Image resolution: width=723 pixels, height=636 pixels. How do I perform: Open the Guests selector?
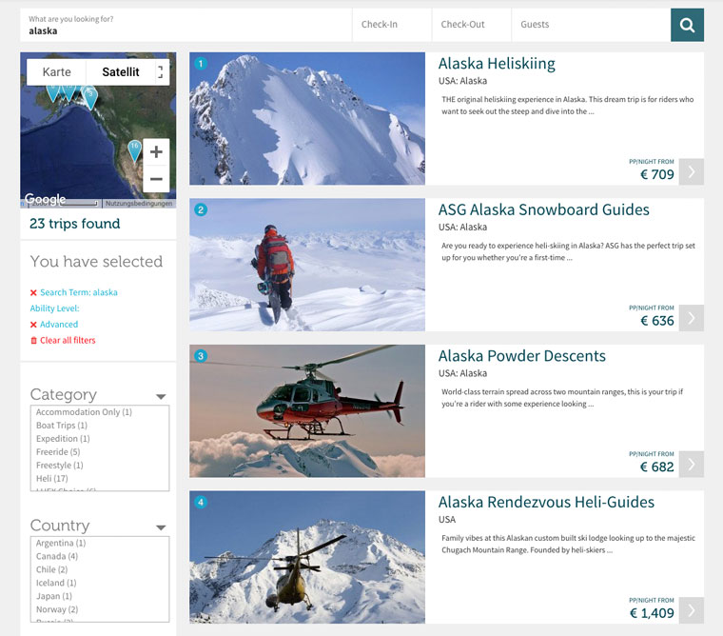(x=591, y=25)
